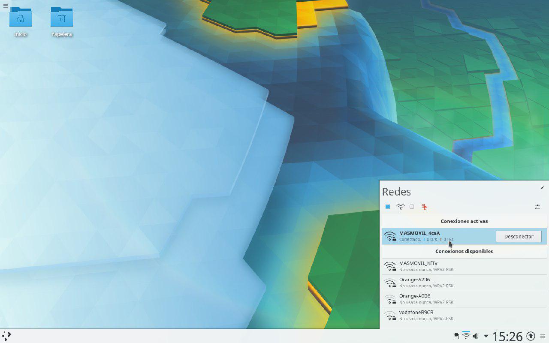
Task: Open the clipboard tray icon
Action: pyautogui.click(x=456, y=336)
